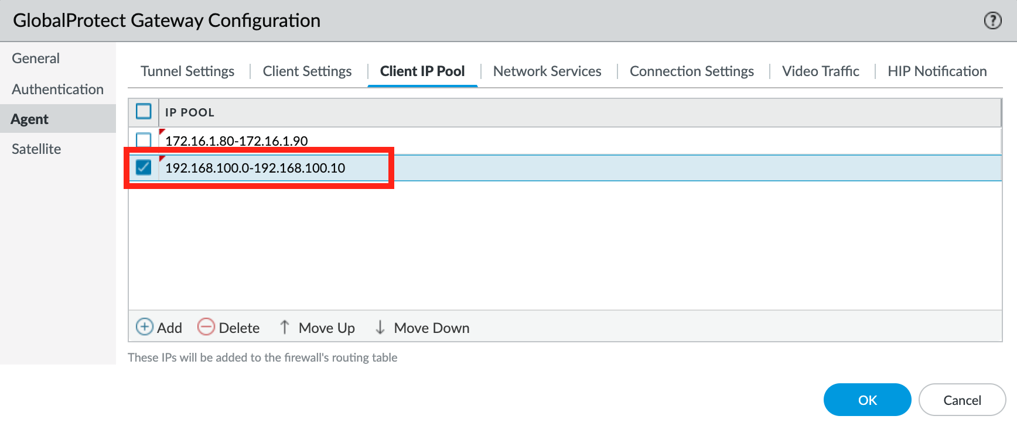Select Satellite in the left sidebar
Viewport: 1017px width, 433px height.
point(36,149)
